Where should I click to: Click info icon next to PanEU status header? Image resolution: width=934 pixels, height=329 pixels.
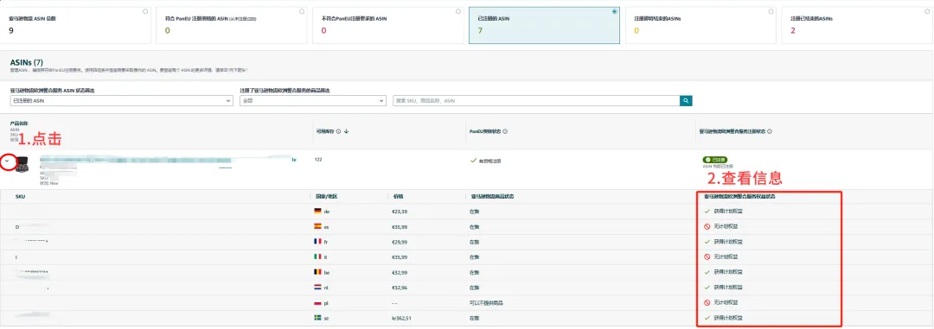[505, 131]
